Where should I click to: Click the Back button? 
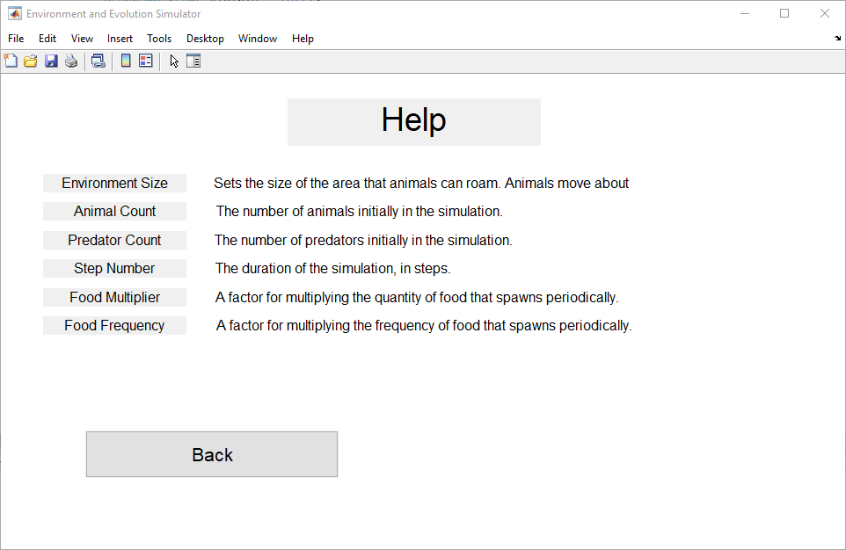click(x=212, y=454)
